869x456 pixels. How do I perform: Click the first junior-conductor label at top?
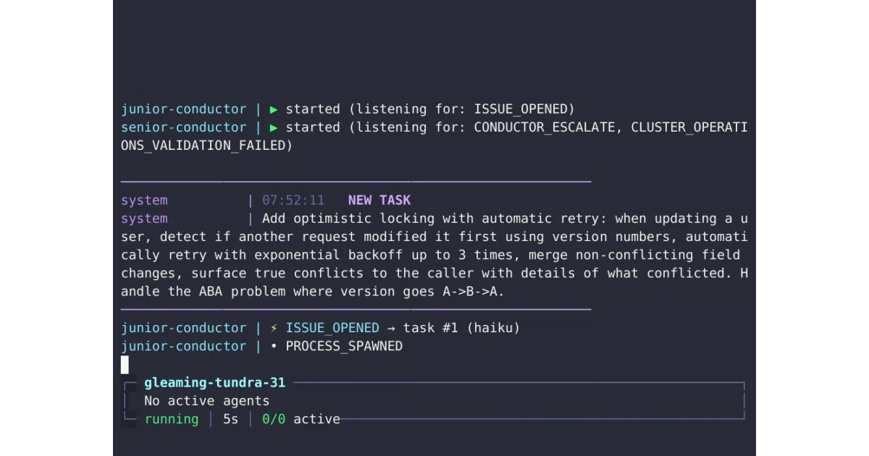point(184,109)
